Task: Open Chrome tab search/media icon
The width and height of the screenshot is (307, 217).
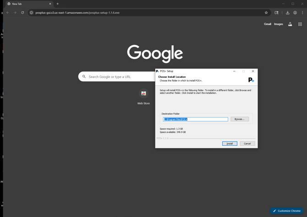Action: 276,13
